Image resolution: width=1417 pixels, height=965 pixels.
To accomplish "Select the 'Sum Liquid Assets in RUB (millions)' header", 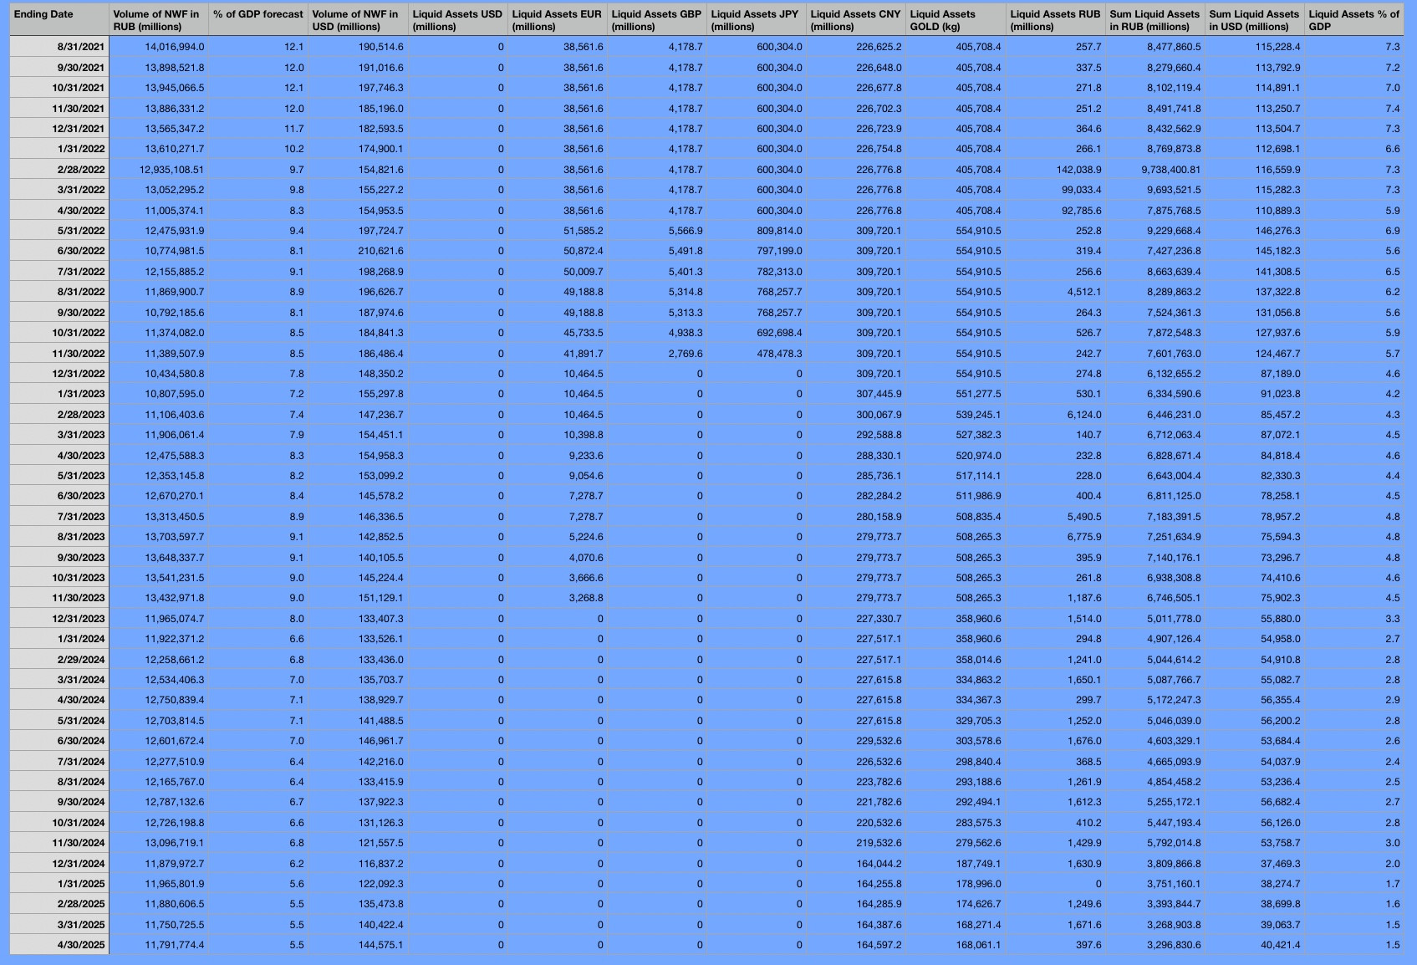I will [x=1155, y=20].
